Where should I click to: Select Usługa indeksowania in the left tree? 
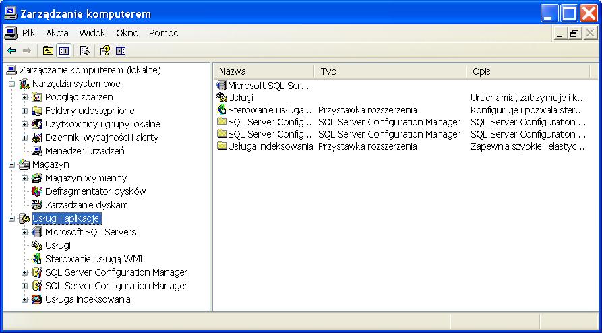88,299
